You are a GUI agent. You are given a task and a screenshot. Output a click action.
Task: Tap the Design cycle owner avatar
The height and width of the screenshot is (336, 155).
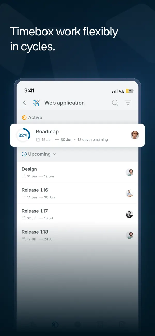click(x=129, y=172)
